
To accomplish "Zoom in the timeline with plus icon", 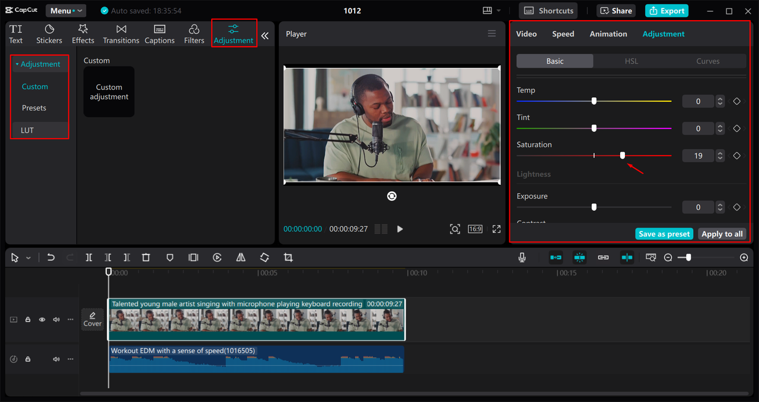I will pos(744,258).
